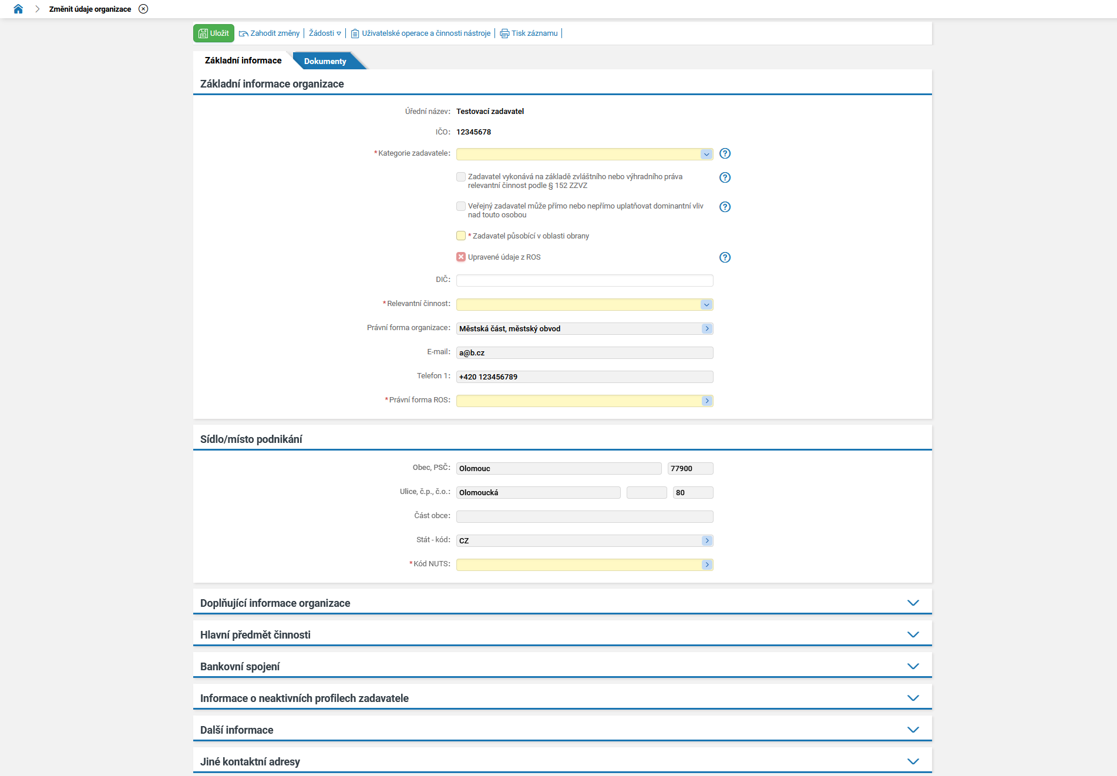Open the Žádosti menu
The height and width of the screenshot is (776, 1117).
coord(325,33)
